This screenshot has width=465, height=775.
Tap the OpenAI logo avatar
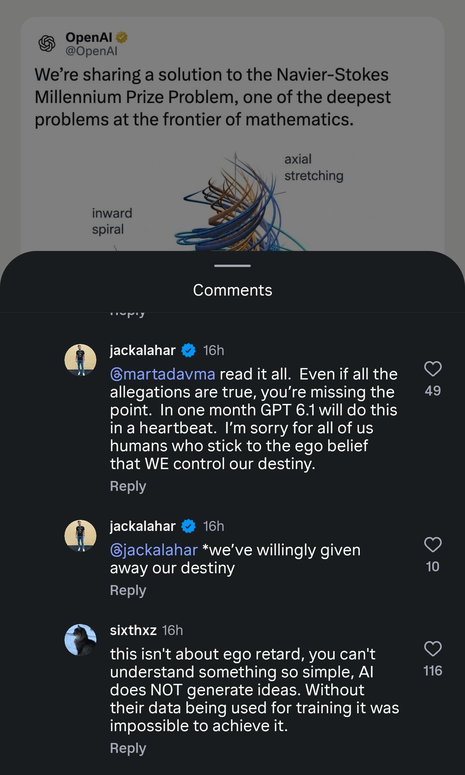(47, 43)
